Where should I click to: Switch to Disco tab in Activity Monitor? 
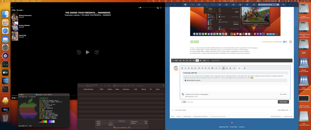tap(129, 86)
